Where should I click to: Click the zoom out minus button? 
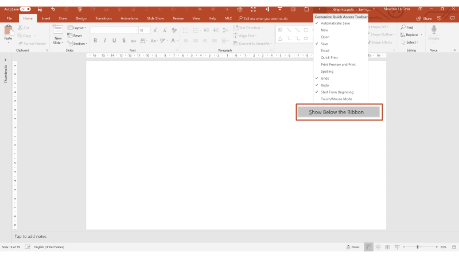click(404, 247)
